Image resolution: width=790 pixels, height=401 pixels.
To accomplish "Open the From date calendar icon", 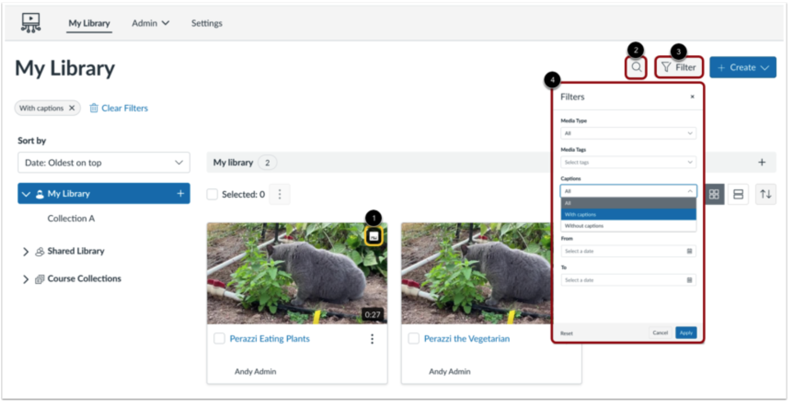I will 689,251.
